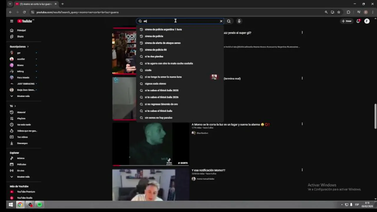Click the page vertical scrollbar thumb
This screenshot has width=377, height=212.
375,116
